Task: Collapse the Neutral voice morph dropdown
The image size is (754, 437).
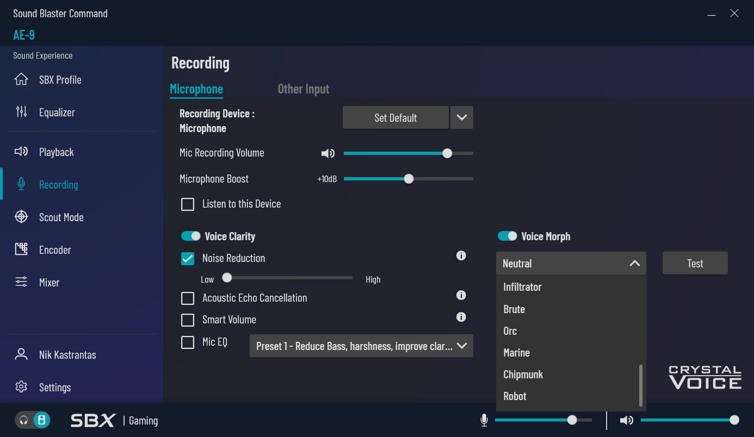Action: 571,263
